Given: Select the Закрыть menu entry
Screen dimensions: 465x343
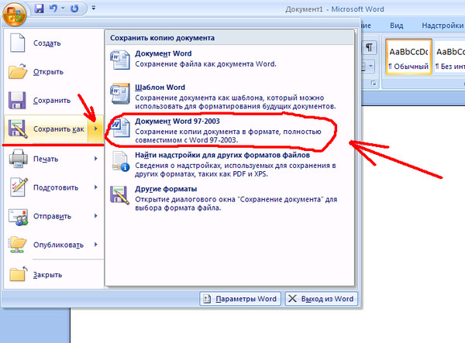Looking at the screenshot, I should point(53,275).
